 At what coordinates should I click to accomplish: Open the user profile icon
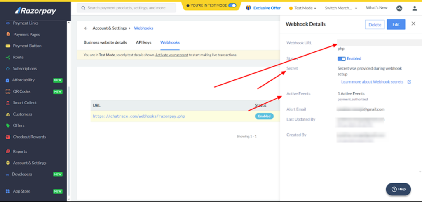pyautogui.click(x=415, y=8)
